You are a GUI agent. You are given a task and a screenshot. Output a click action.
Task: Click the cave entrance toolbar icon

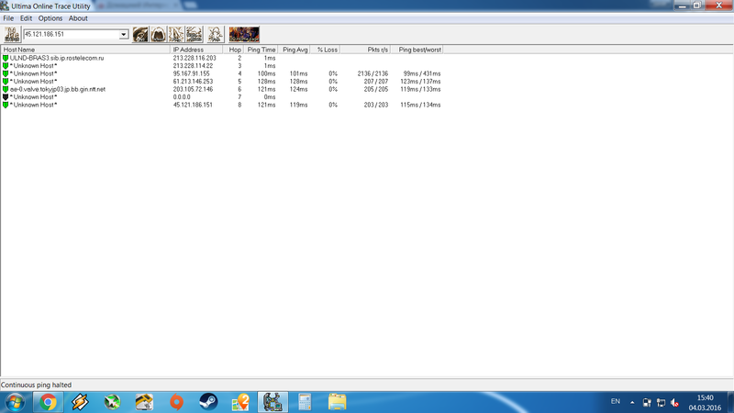(x=158, y=34)
